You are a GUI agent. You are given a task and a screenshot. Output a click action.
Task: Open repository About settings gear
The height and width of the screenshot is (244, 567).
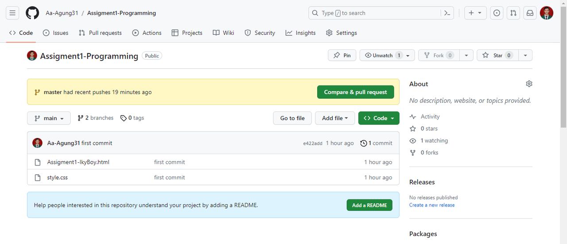pos(529,84)
